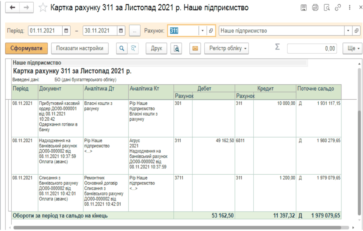The height and width of the screenshot is (231, 363).
Task: Select credit account cell 6811
Action: pos(244,156)
